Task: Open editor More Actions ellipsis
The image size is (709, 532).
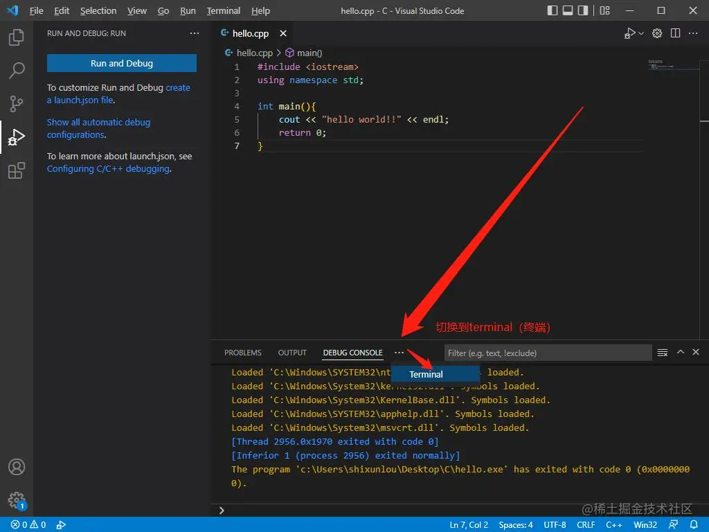Action: [x=692, y=33]
